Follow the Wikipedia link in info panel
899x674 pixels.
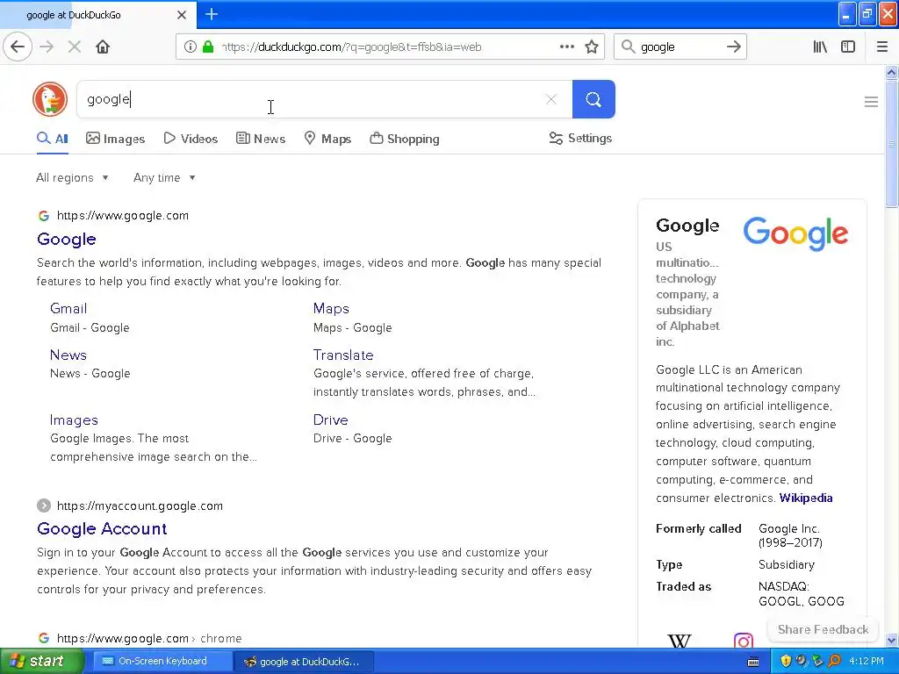pos(806,498)
